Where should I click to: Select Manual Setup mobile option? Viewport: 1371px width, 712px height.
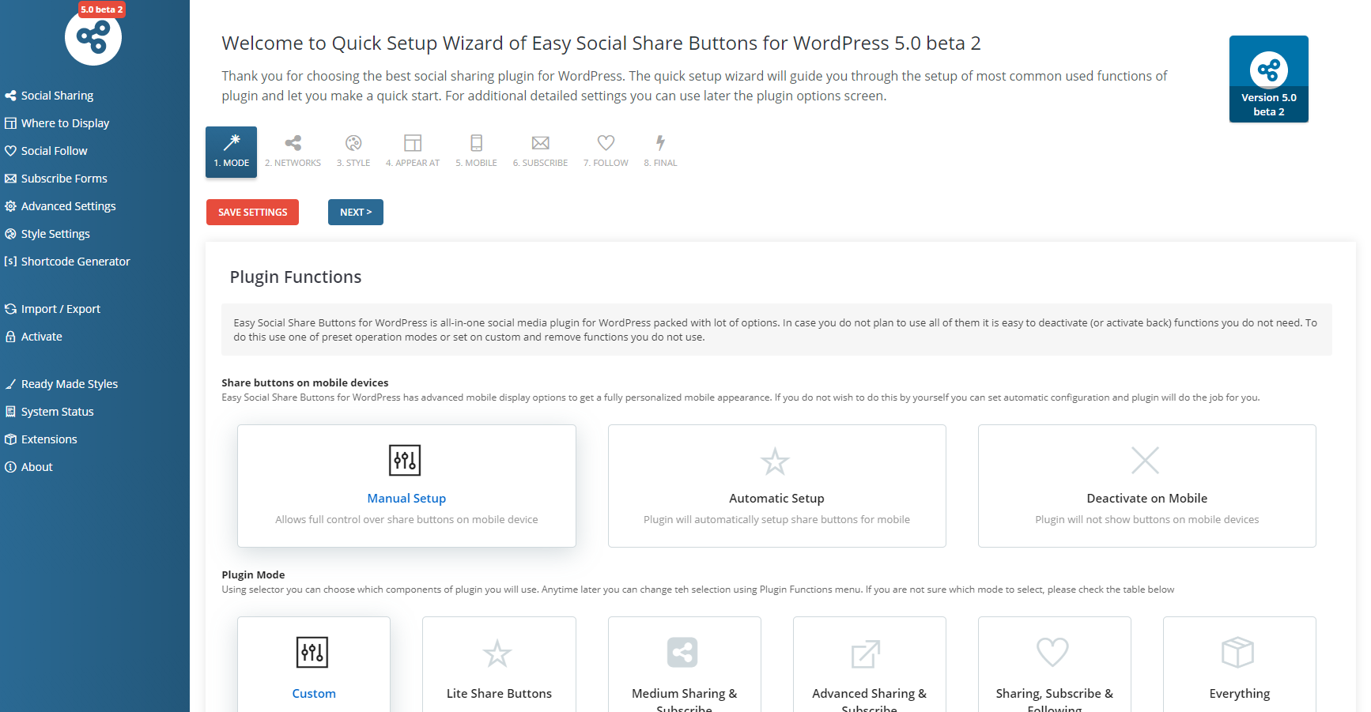[x=406, y=486]
